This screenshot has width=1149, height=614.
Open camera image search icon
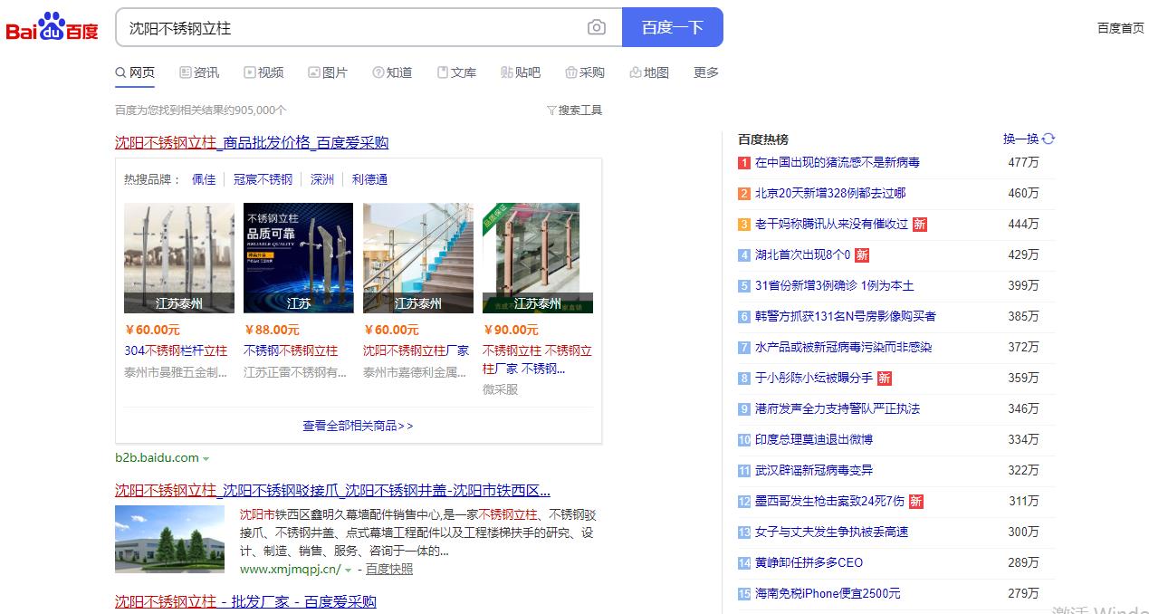[x=596, y=27]
